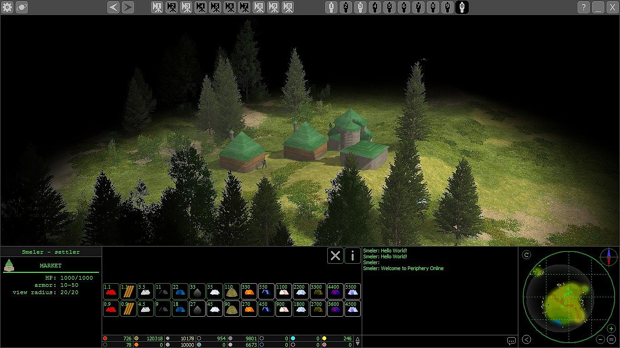The image size is (620, 348).
Task: Open the help question mark button
Action: point(584,7)
